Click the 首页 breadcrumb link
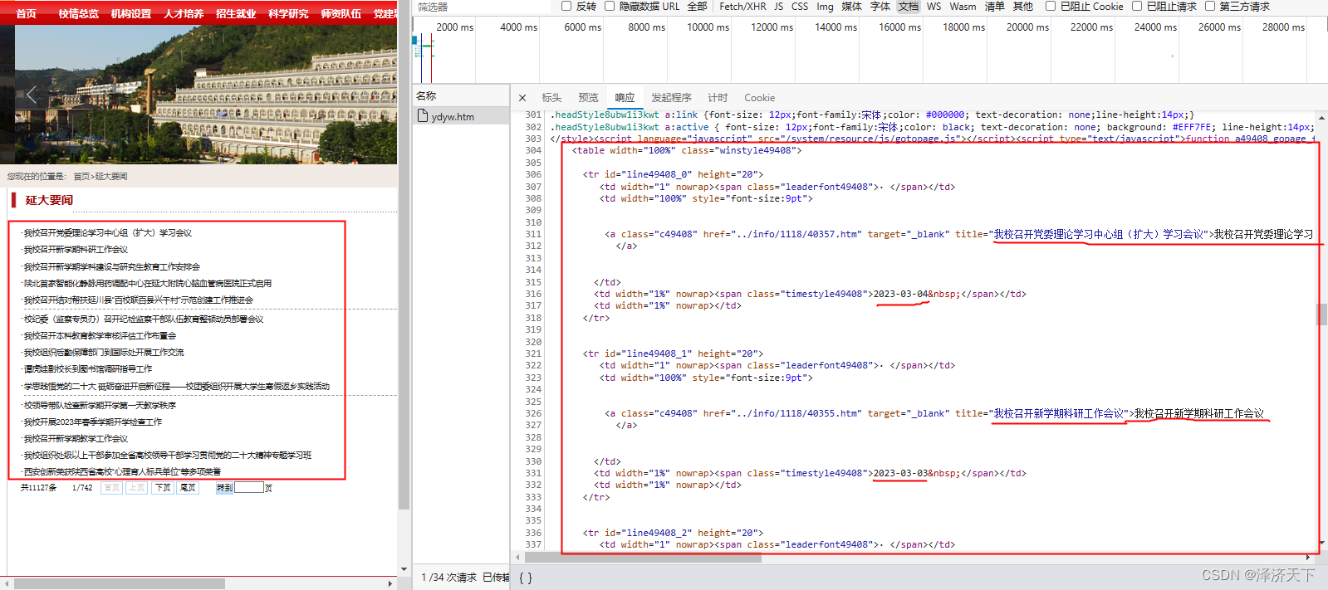 pos(81,176)
